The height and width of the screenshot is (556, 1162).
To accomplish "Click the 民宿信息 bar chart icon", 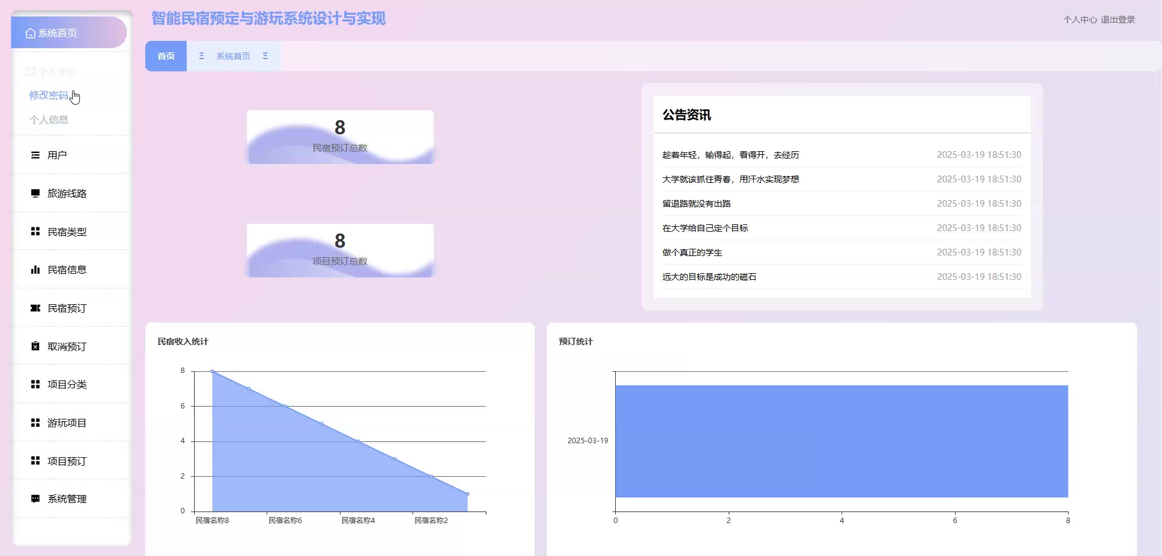I will pos(35,269).
